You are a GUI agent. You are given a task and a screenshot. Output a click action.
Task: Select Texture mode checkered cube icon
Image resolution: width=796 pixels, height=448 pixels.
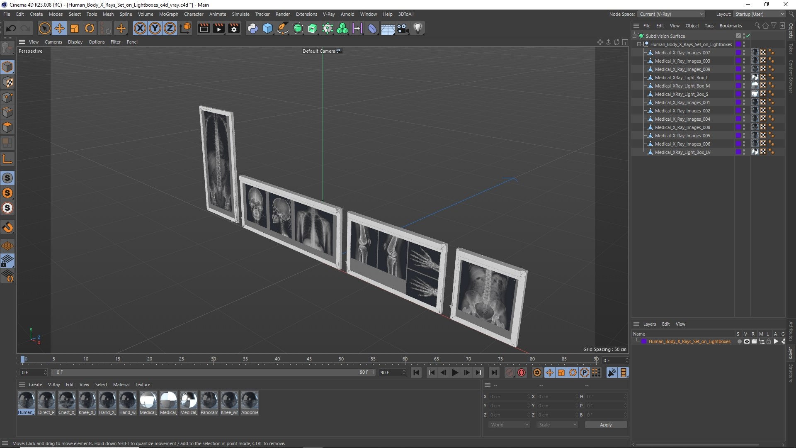pyautogui.click(x=7, y=82)
